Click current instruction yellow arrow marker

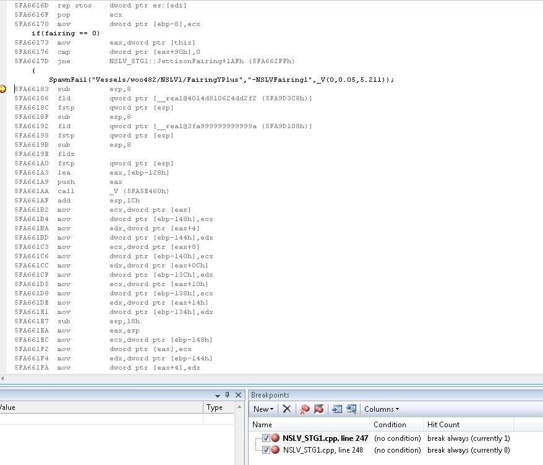[x=2, y=89]
